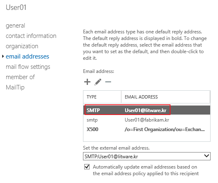The image size is (218, 183).
Task: Click the dropdown chevron for external address
Action: tap(206, 156)
